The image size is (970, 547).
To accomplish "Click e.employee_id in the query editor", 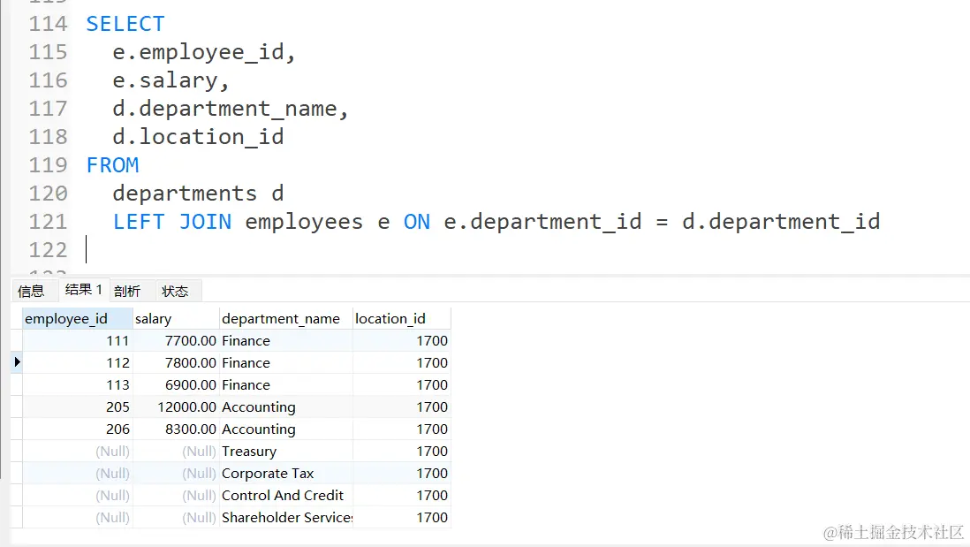I will [x=198, y=52].
